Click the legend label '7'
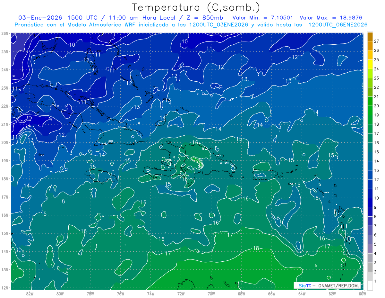Viewport: 385px width, 298px height. click(375, 226)
